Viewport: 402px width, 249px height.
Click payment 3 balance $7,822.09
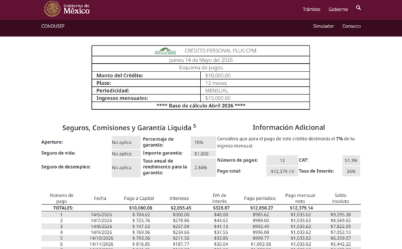point(341,227)
